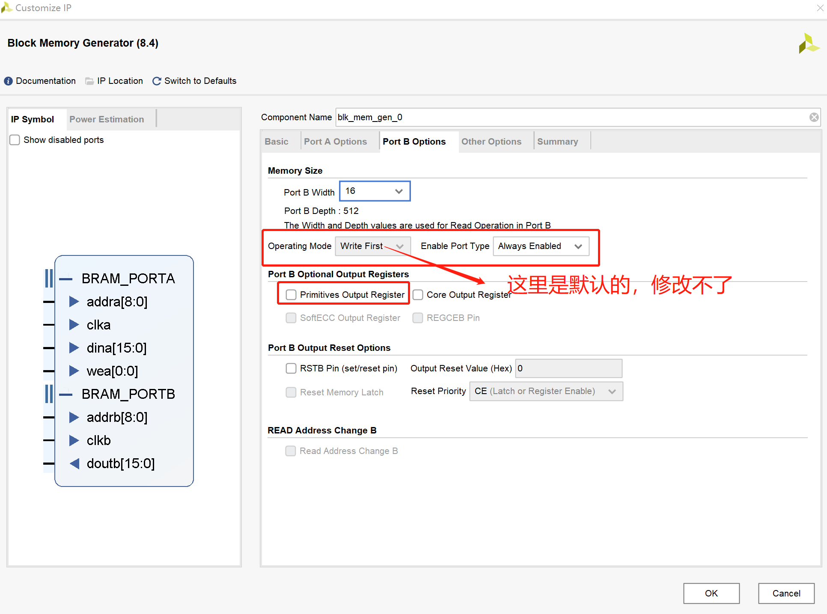Collapse the BRAM_PORTB interface minus icon
The height and width of the screenshot is (614, 827).
[66, 395]
